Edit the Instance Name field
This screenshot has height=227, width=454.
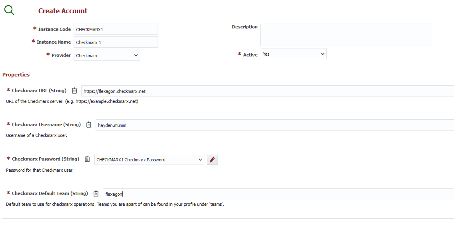pos(116,42)
